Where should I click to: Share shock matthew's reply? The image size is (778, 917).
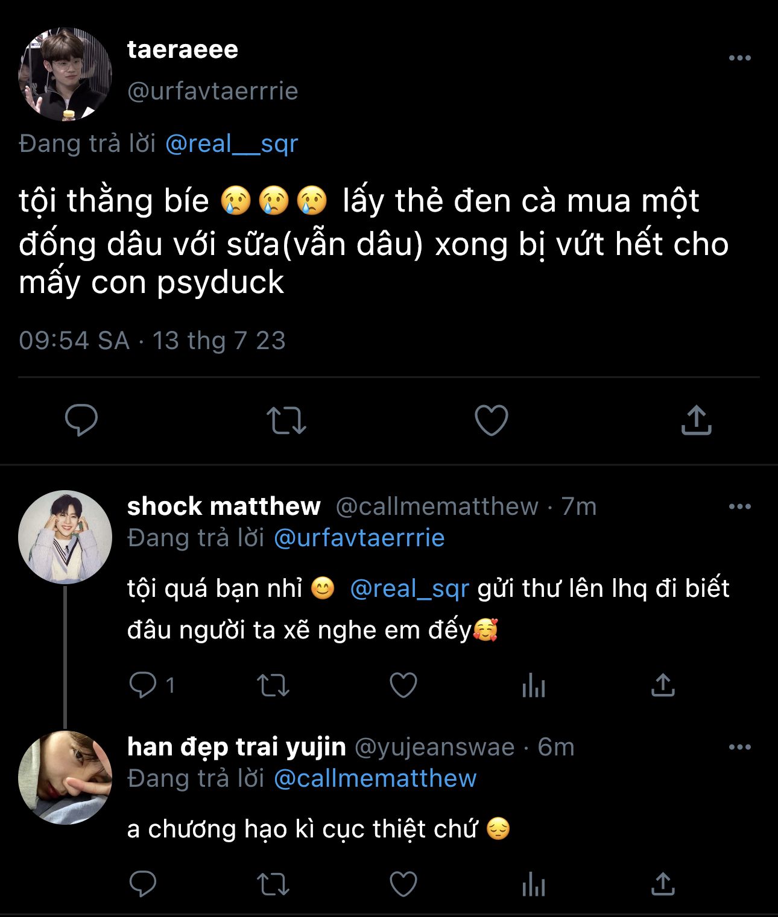click(663, 685)
